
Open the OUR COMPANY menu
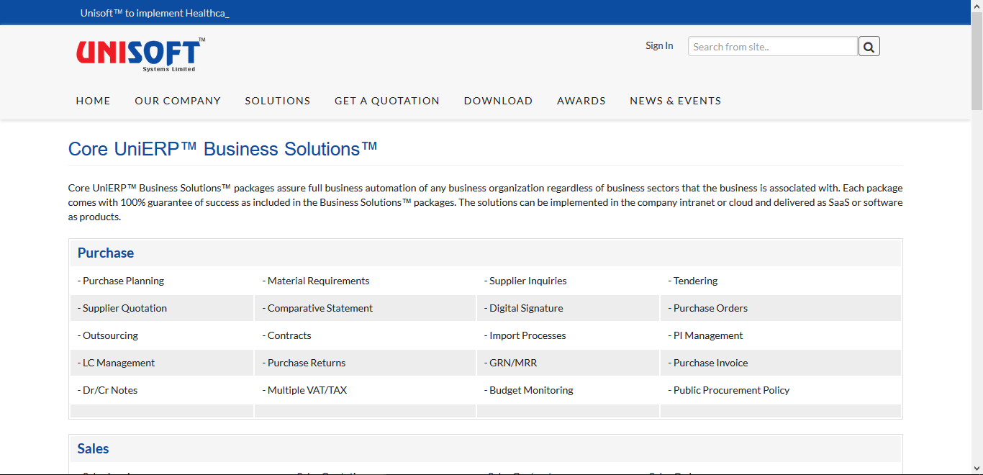tap(178, 101)
